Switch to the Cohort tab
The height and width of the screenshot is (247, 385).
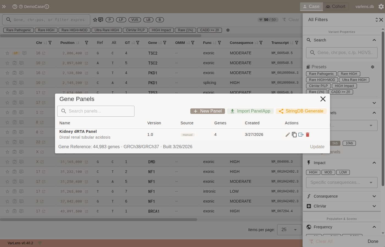pos(335,6)
